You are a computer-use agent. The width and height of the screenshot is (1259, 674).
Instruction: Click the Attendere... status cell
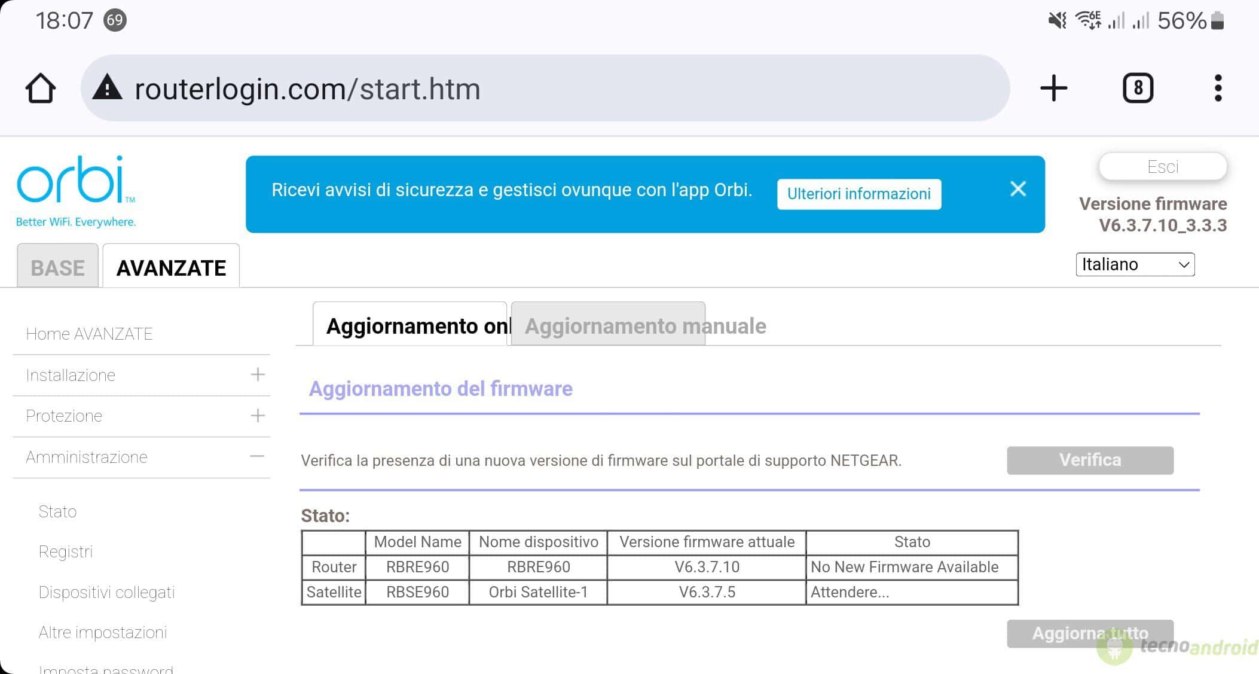[912, 592]
